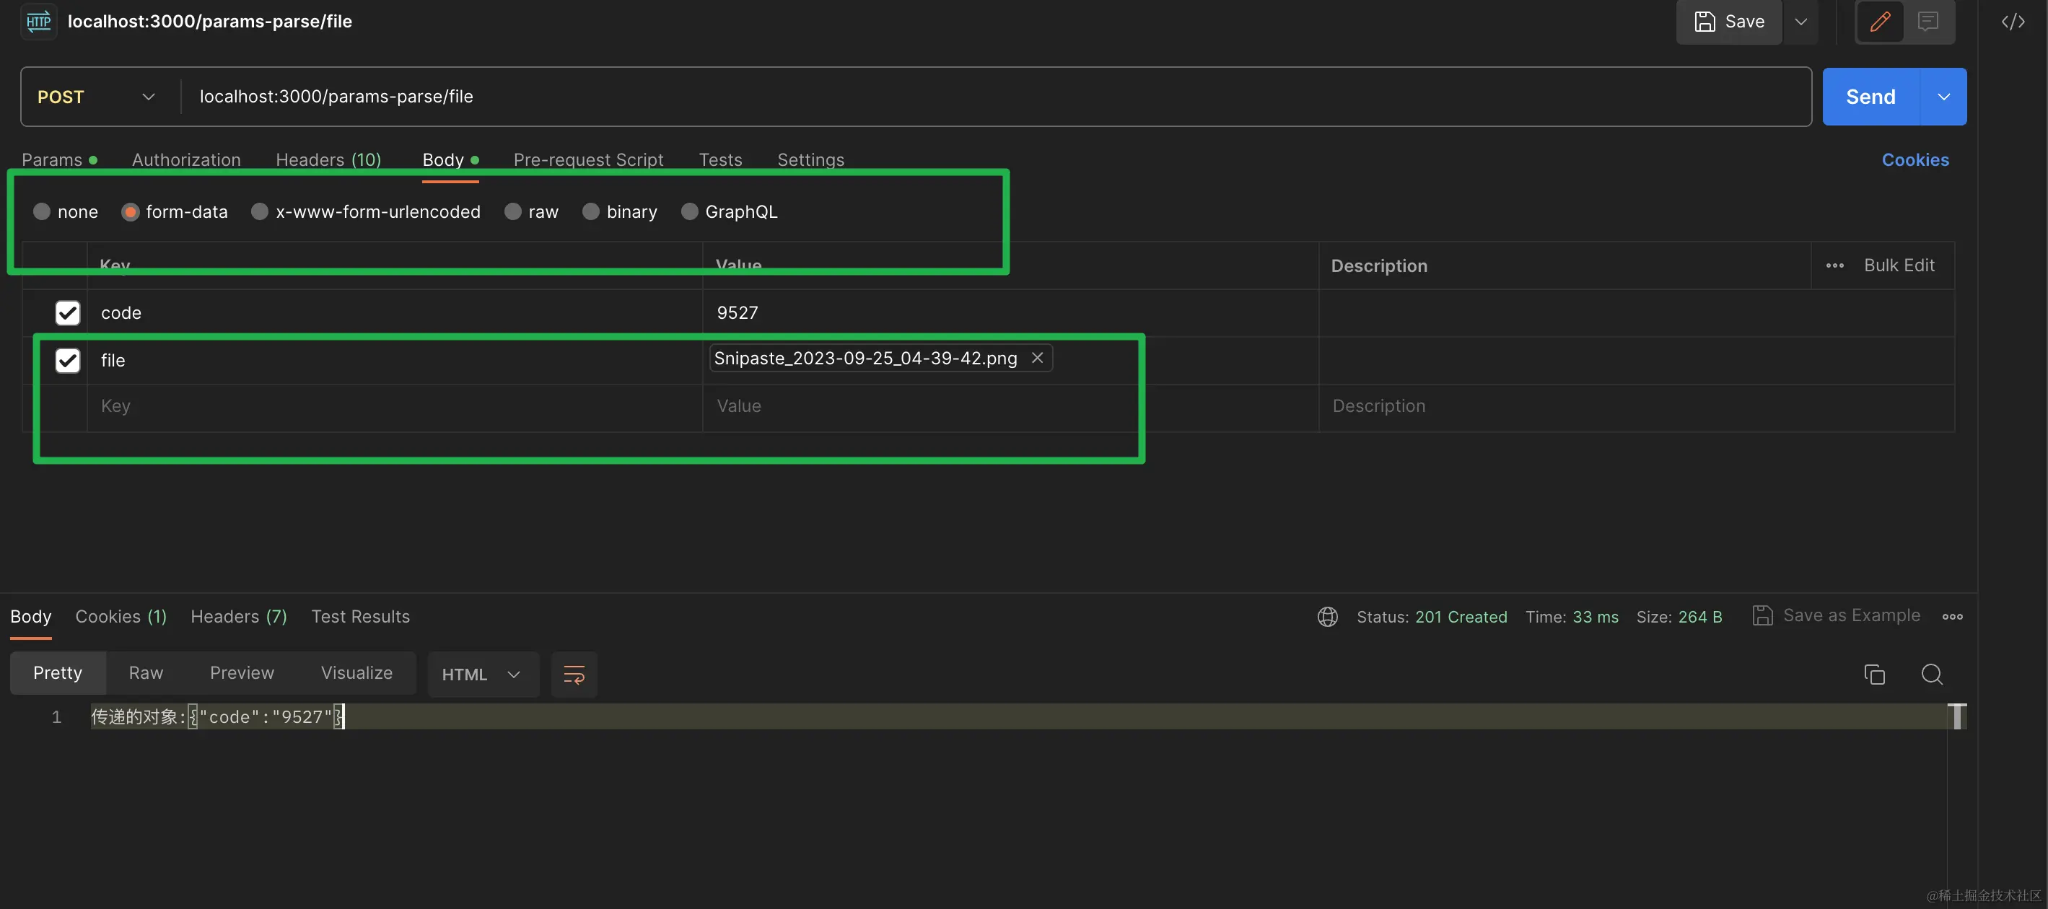The height and width of the screenshot is (909, 2048).
Task: Click the wrap lines icon
Action: pyautogui.click(x=573, y=675)
